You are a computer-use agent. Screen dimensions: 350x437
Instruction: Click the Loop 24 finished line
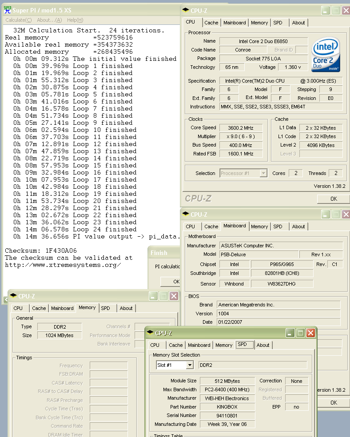(x=75, y=229)
